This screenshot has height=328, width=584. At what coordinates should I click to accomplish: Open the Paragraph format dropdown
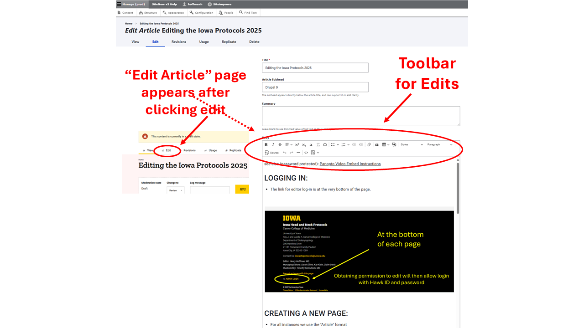pyautogui.click(x=439, y=145)
